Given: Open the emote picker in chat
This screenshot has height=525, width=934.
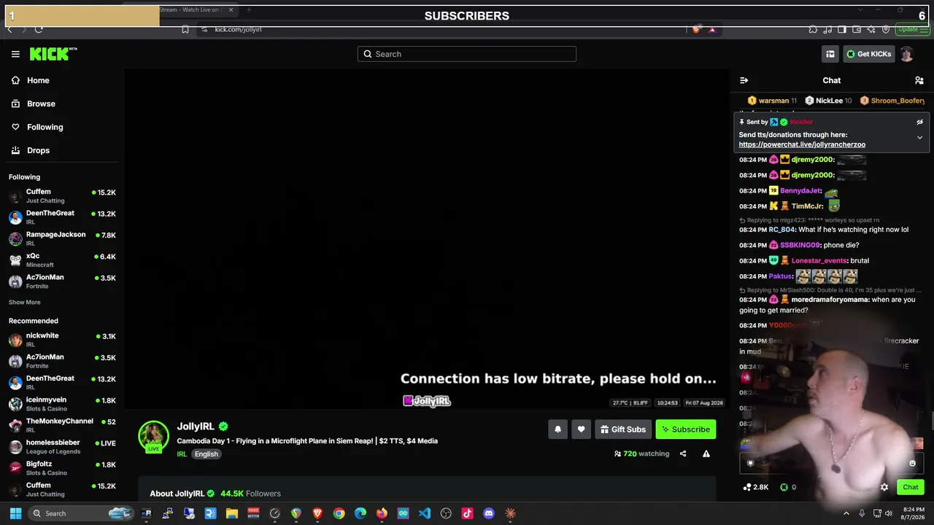Looking at the screenshot, I should [912, 463].
